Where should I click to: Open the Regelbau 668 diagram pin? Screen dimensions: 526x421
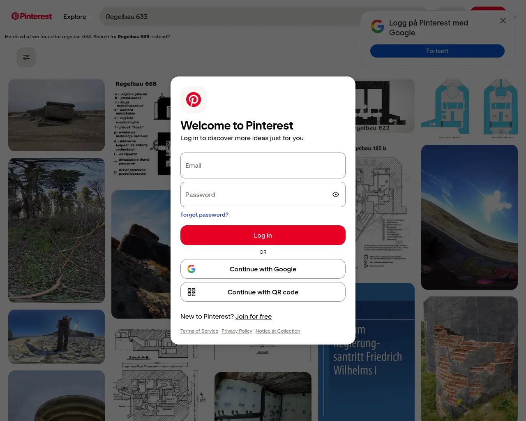(141, 131)
